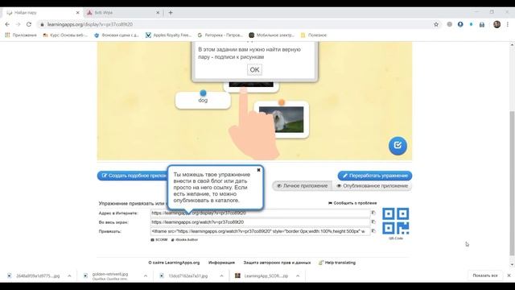Open the Help translating link

pos(337,263)
